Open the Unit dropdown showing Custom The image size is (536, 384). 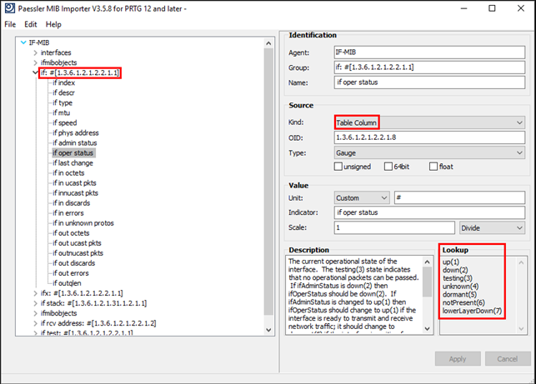pyautogui.click(x=362, y=197)
